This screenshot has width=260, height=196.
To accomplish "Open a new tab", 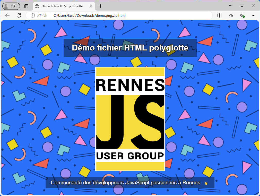I will coord(100,6).
